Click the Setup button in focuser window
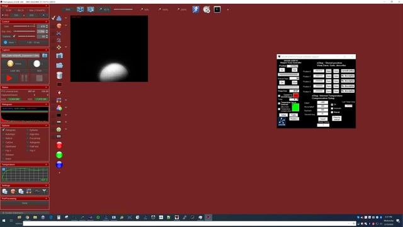 point(283,115)
